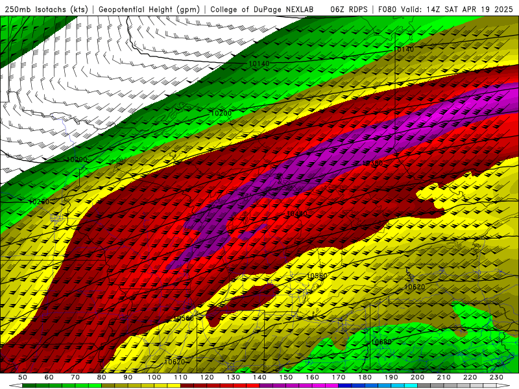The height and width of the screenshot is (389, 519).
Task: Click the 200 value on the color scale
Action: pyautogui.click(x=417, y=377)
